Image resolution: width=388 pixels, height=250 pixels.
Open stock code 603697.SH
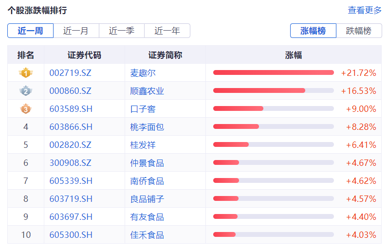(71, 217)
